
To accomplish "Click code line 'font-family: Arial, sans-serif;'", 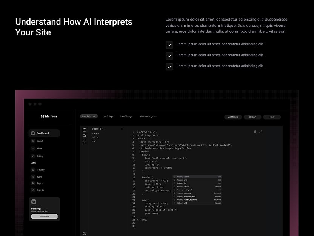I will pos(166,158).
